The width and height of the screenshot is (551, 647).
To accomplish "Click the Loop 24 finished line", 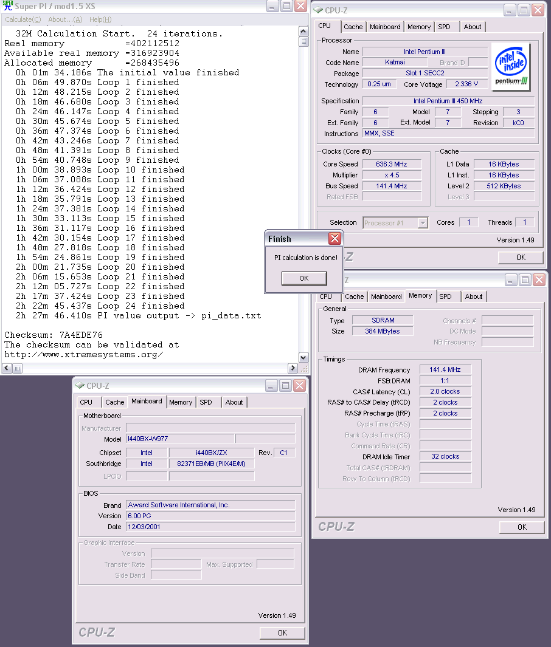I will coord(100,306).
